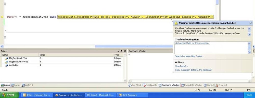Switch to Bank Accounts taskbar window
The height and width of the screenshot is (98, 255).
click(133, 95)
